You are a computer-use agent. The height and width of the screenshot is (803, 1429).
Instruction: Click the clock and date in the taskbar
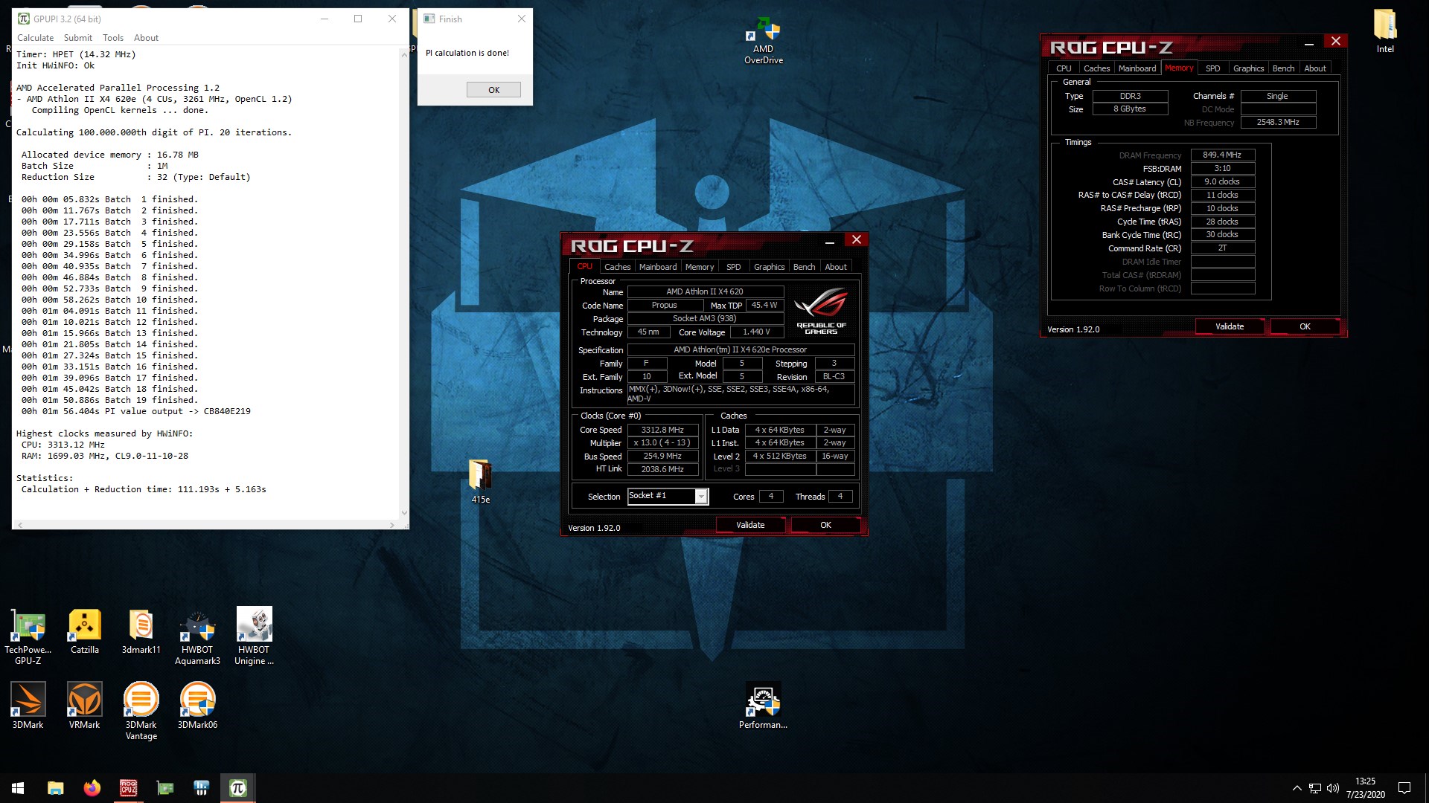pos(1365,788)
